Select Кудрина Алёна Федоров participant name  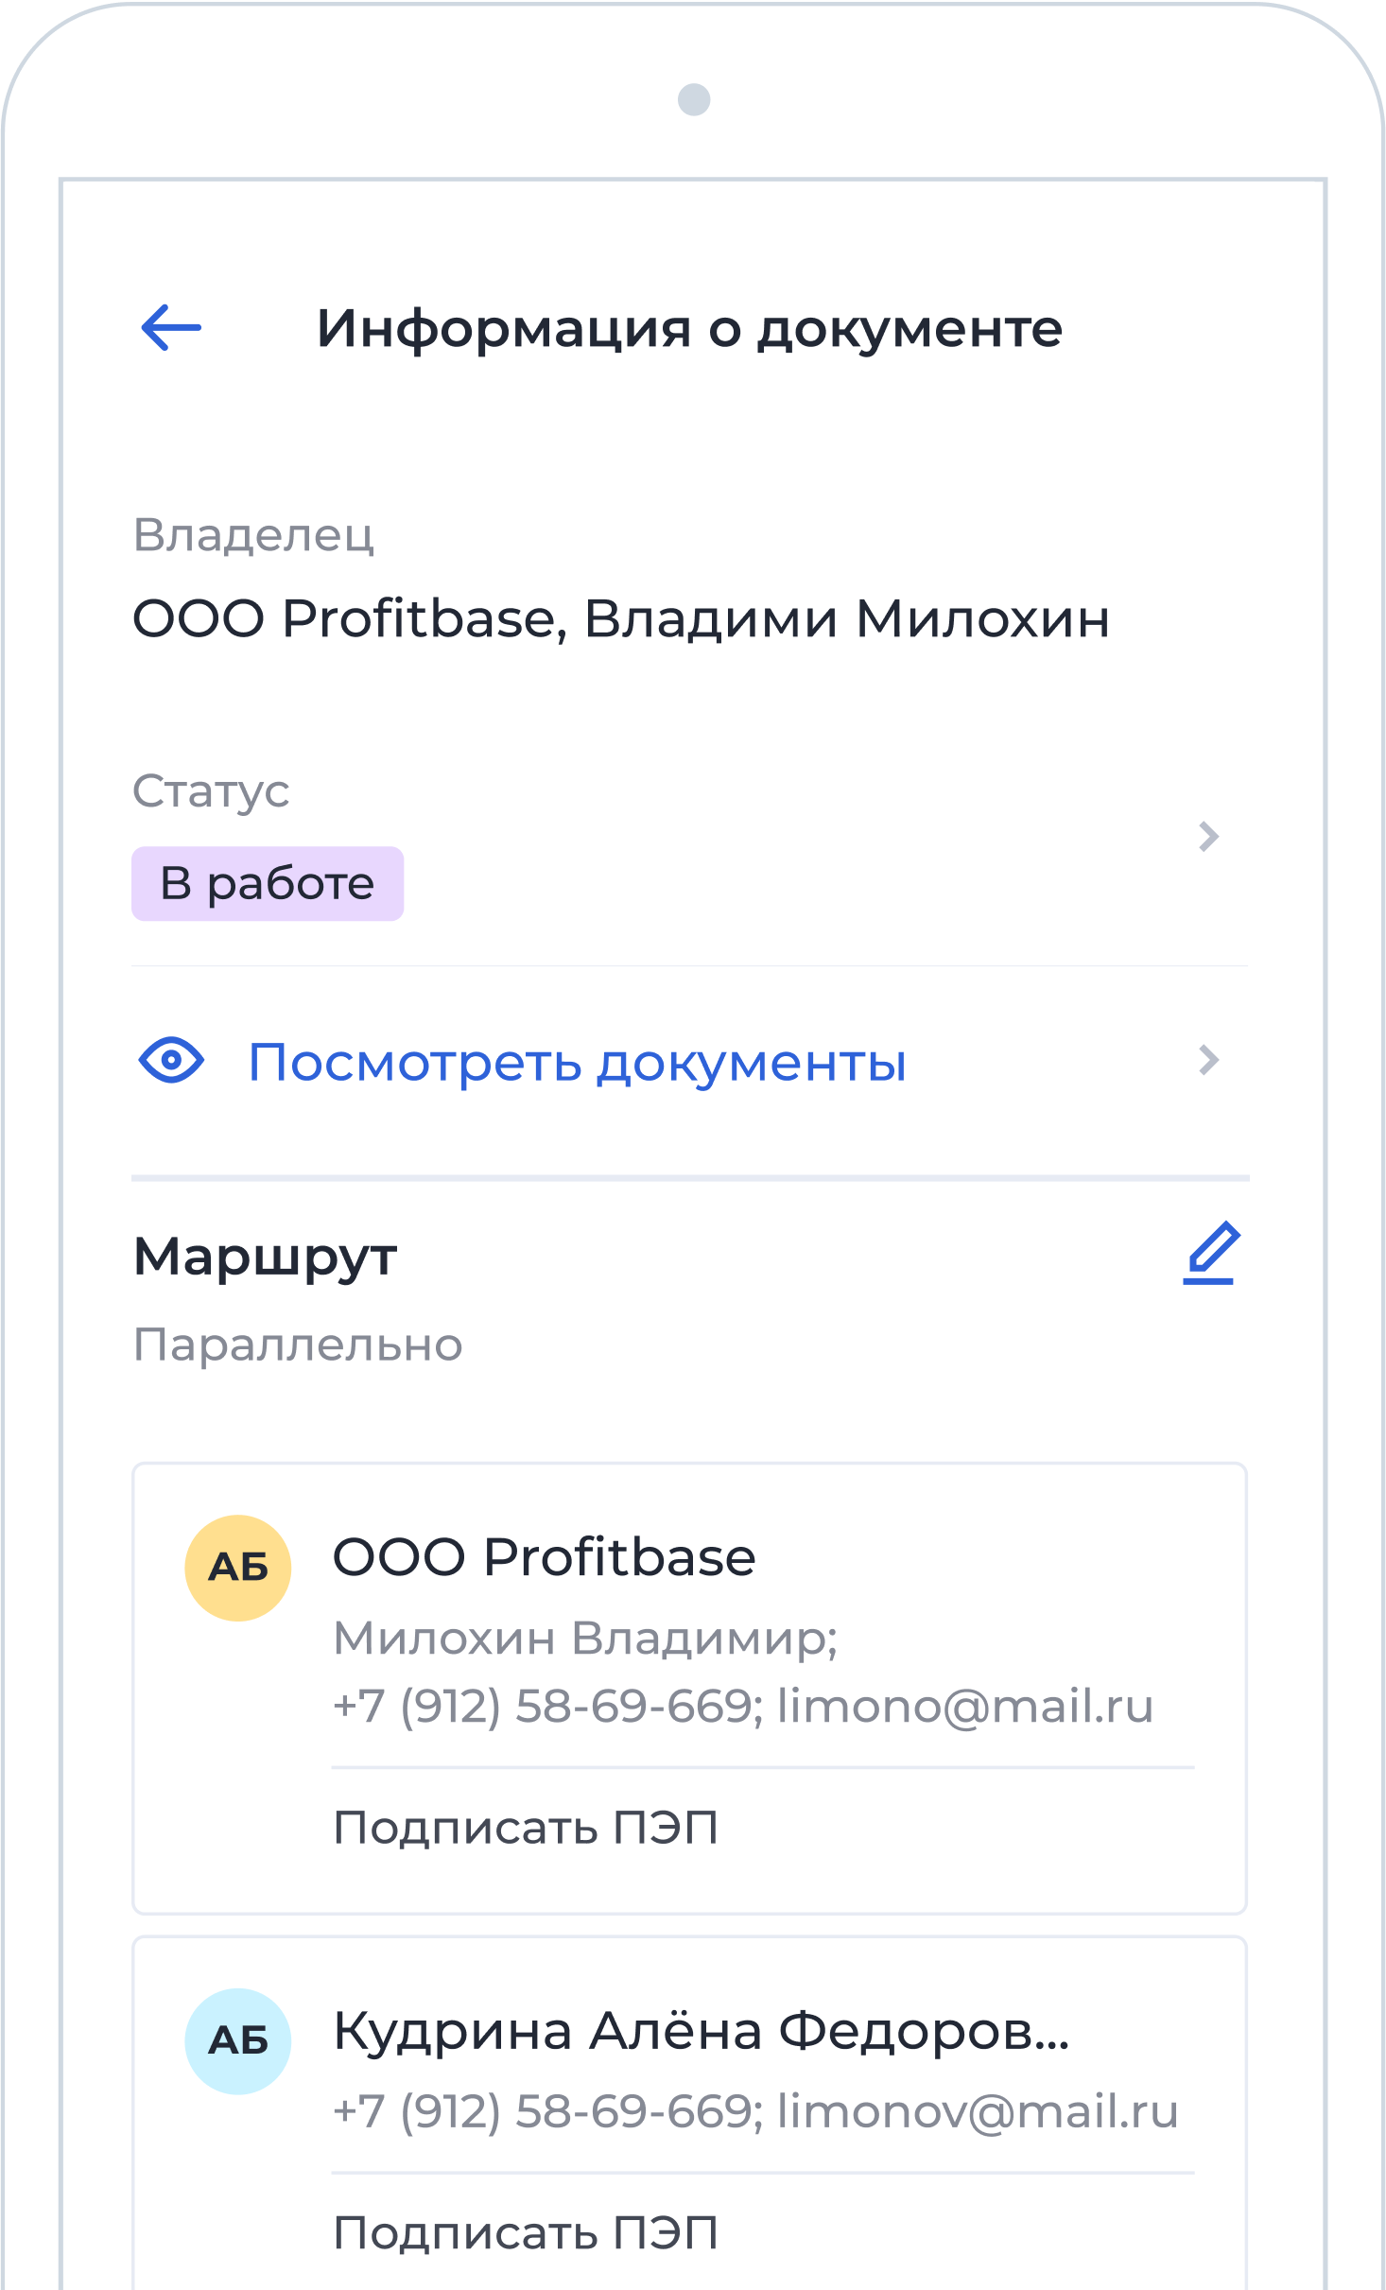point(700,2031)
